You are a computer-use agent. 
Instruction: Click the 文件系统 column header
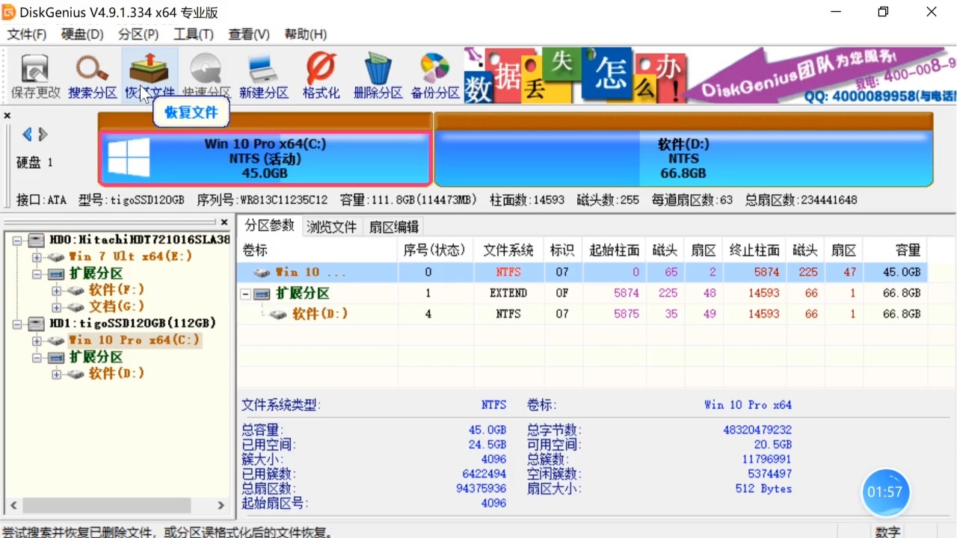tap(508, 250)
